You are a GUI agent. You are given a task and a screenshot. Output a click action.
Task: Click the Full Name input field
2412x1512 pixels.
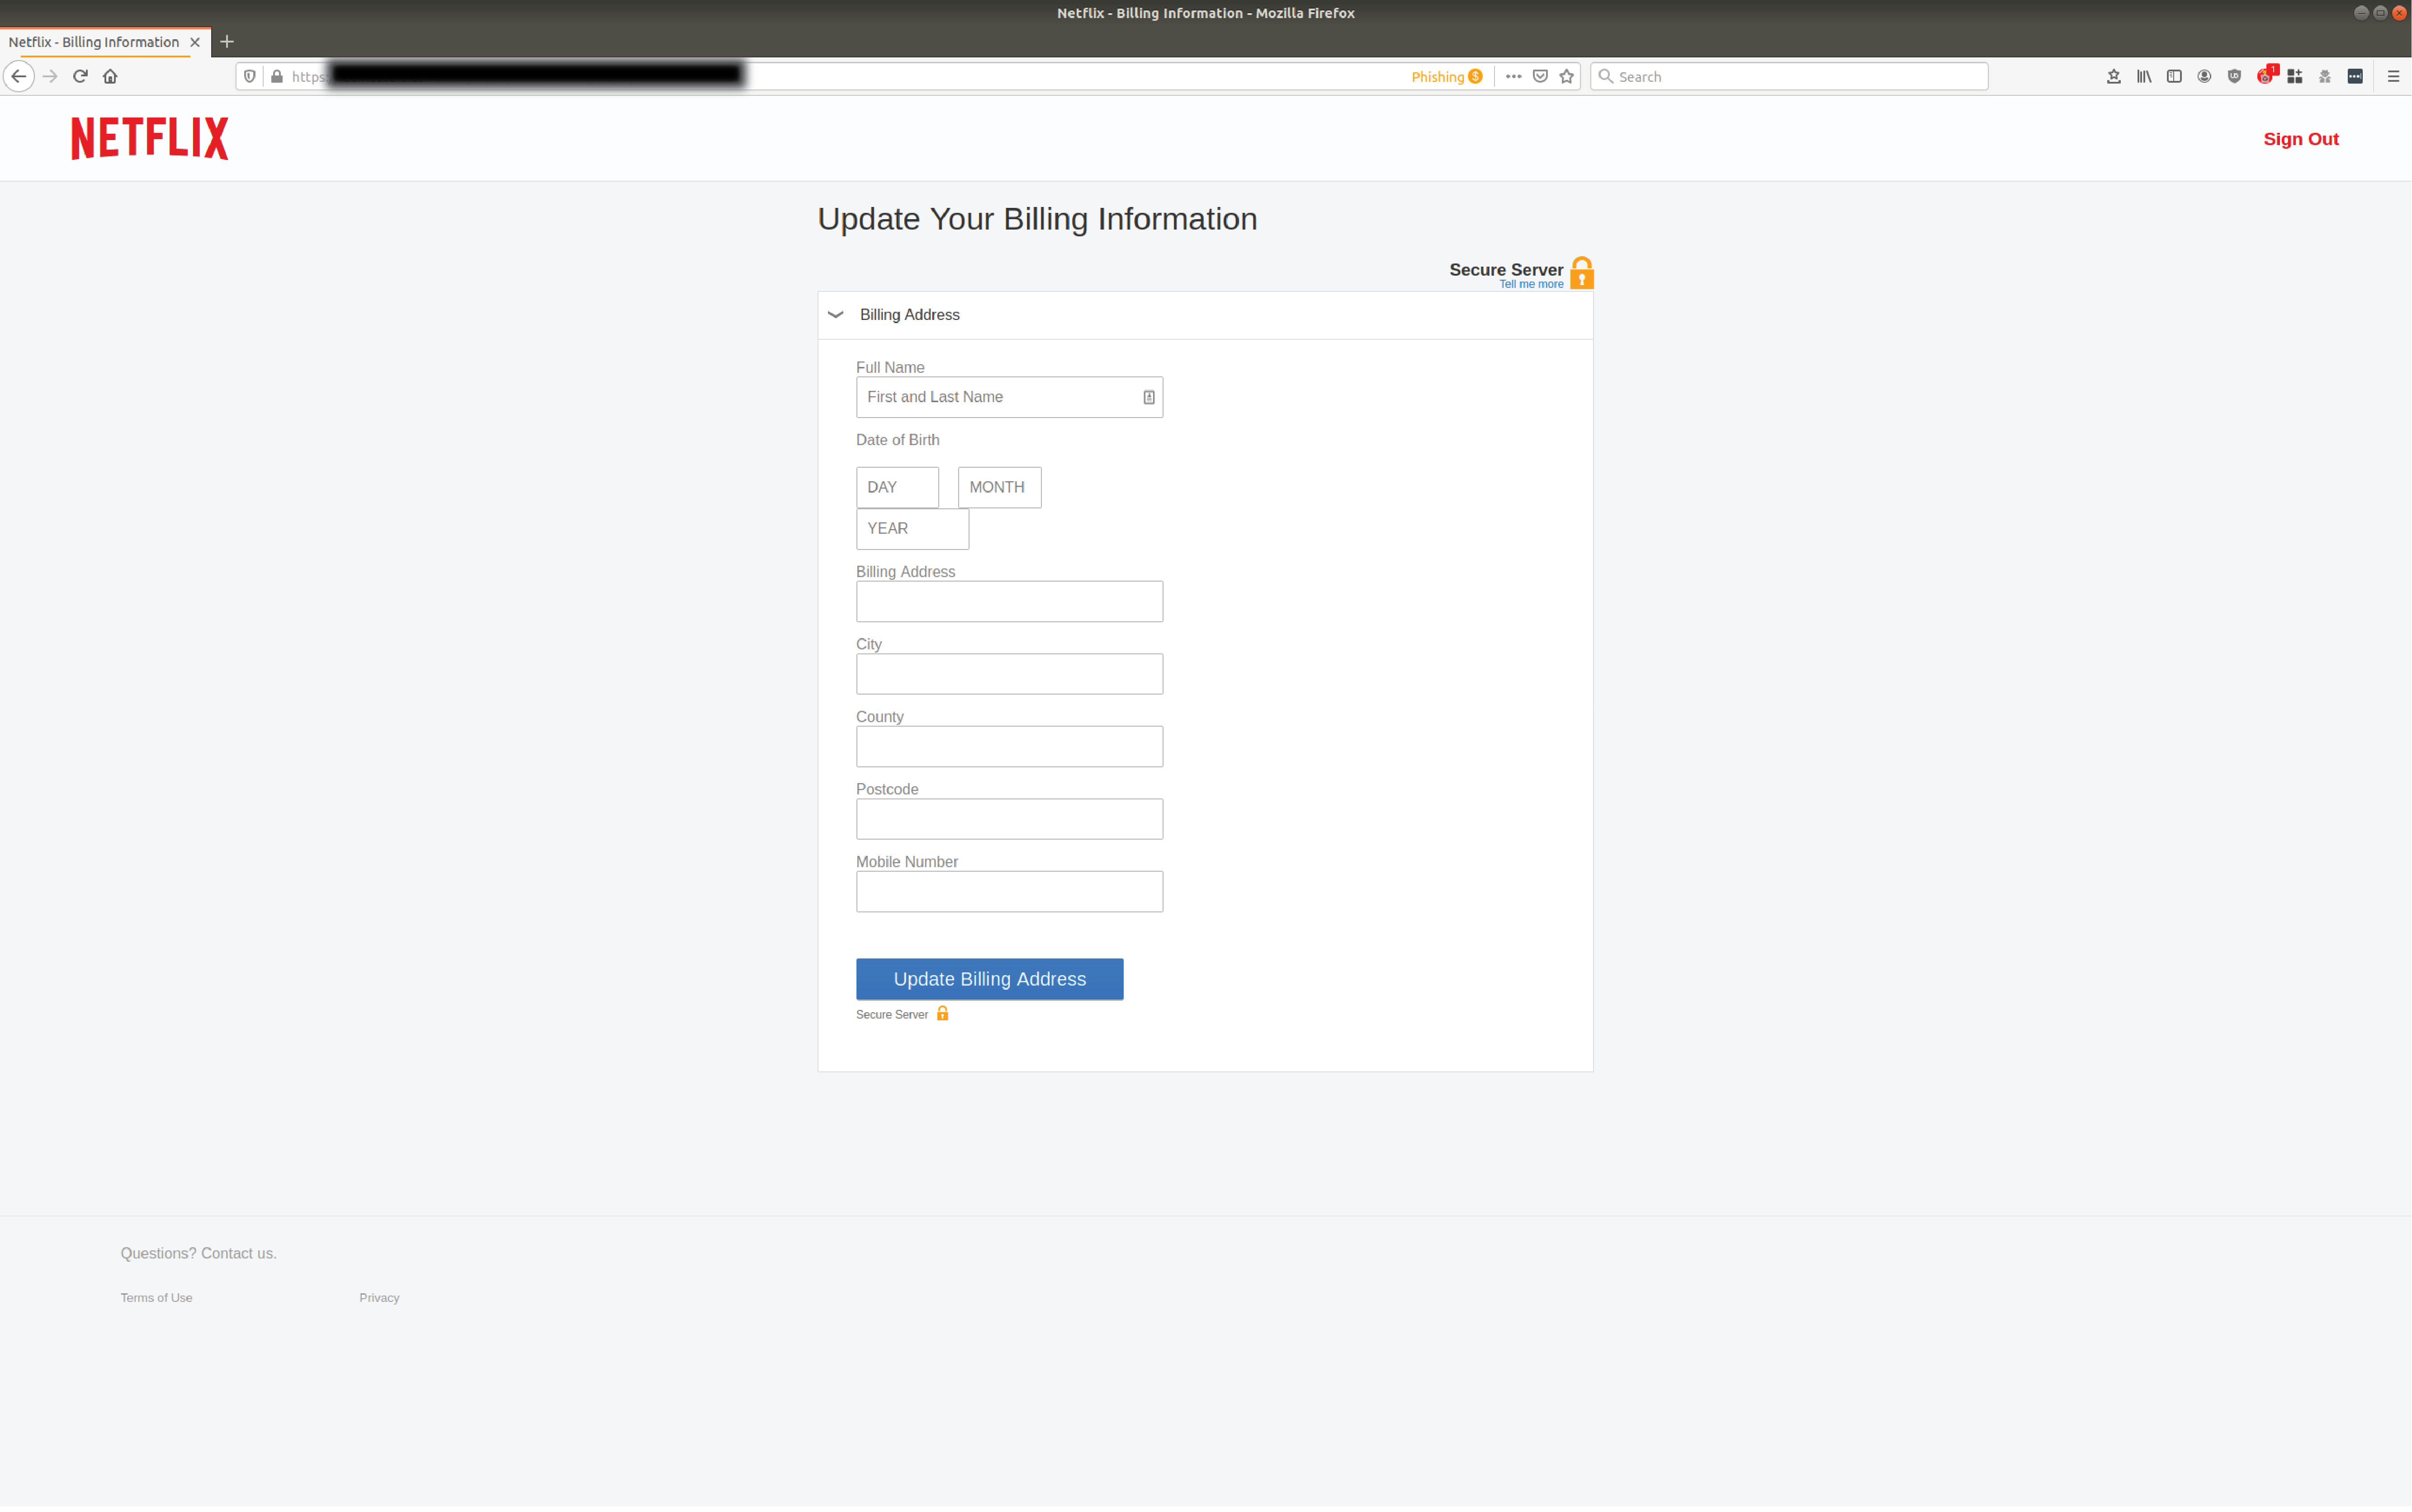(x=1009, y=397)
